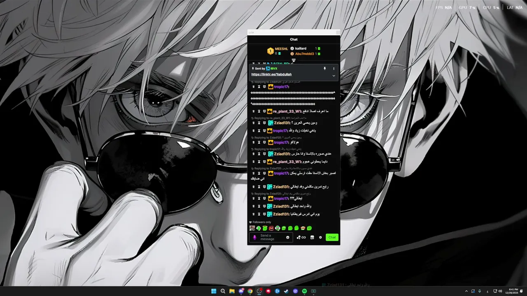
Task: Delete tropic17's arrows message with trash icon
Action: pyautogui.click(x=254, y=87)
